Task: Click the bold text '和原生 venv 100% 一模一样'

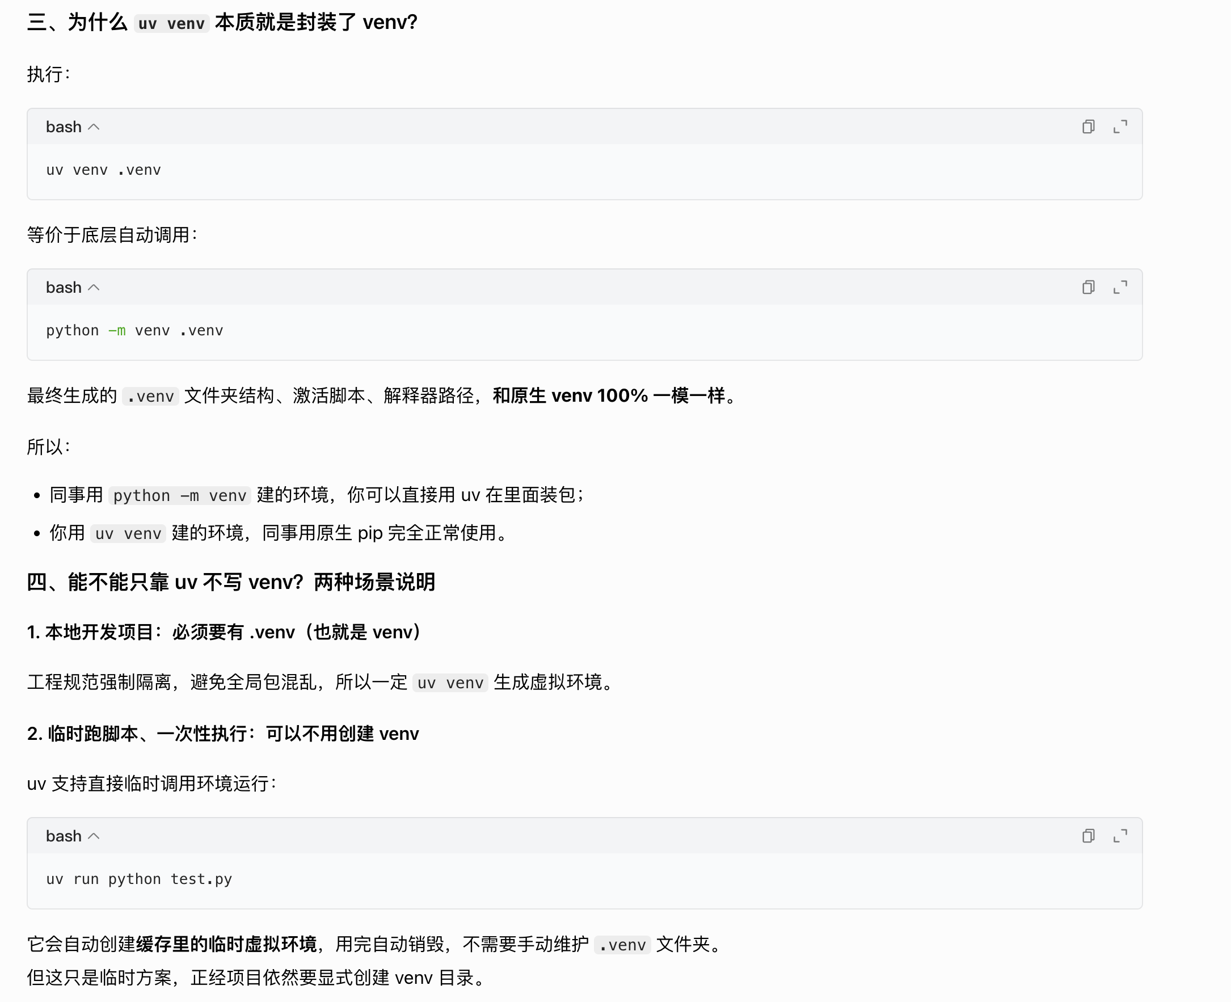Action: (x=608, y=396)
